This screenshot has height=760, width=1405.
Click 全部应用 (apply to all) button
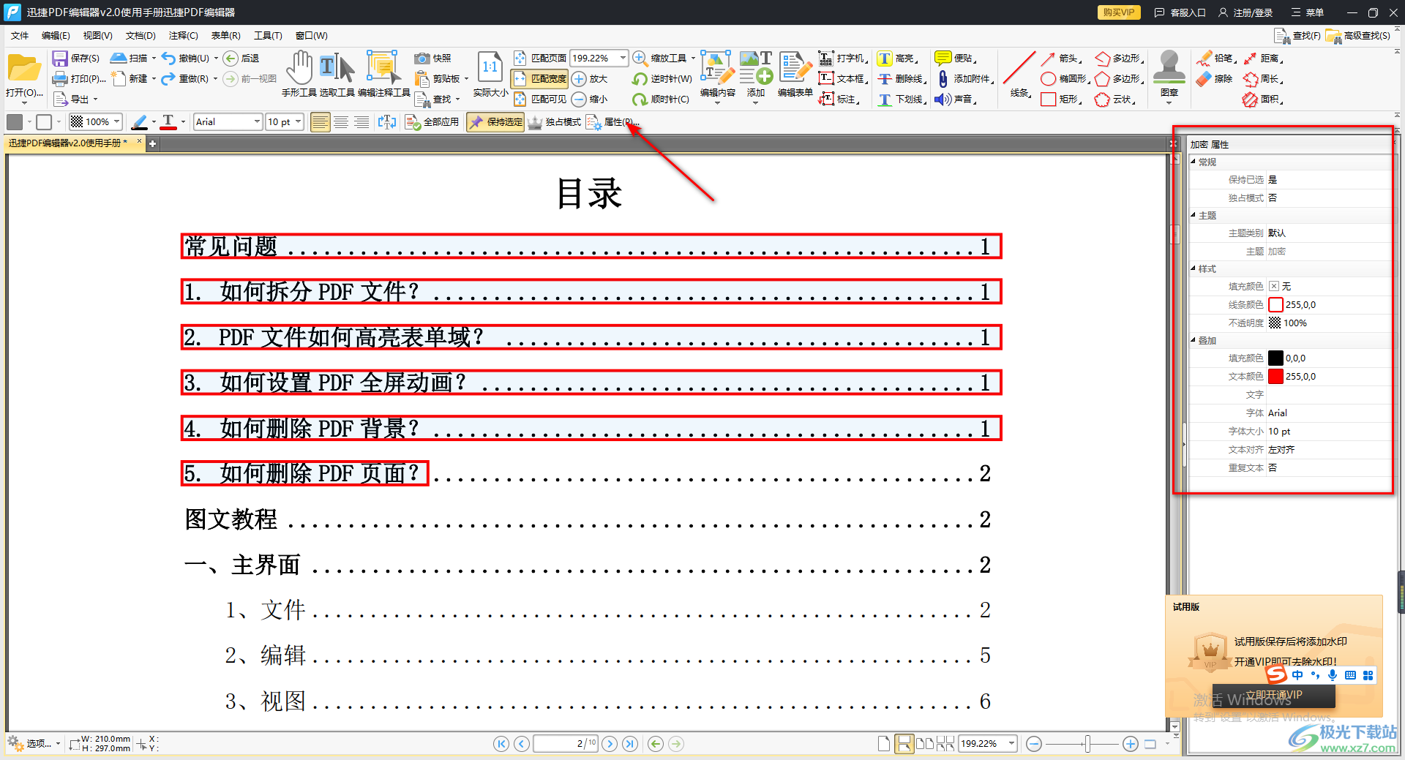pos(432,122)
